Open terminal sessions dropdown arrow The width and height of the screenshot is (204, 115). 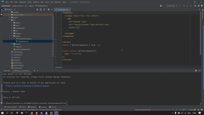pyautogui.click(x=38, y=71)
